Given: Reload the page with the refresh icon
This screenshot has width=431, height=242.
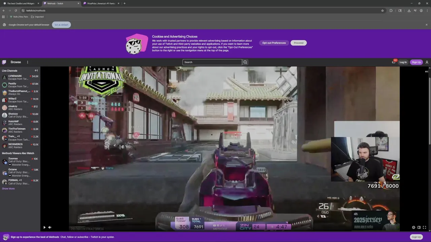Looking at the screenshot, I should [15, 10].
